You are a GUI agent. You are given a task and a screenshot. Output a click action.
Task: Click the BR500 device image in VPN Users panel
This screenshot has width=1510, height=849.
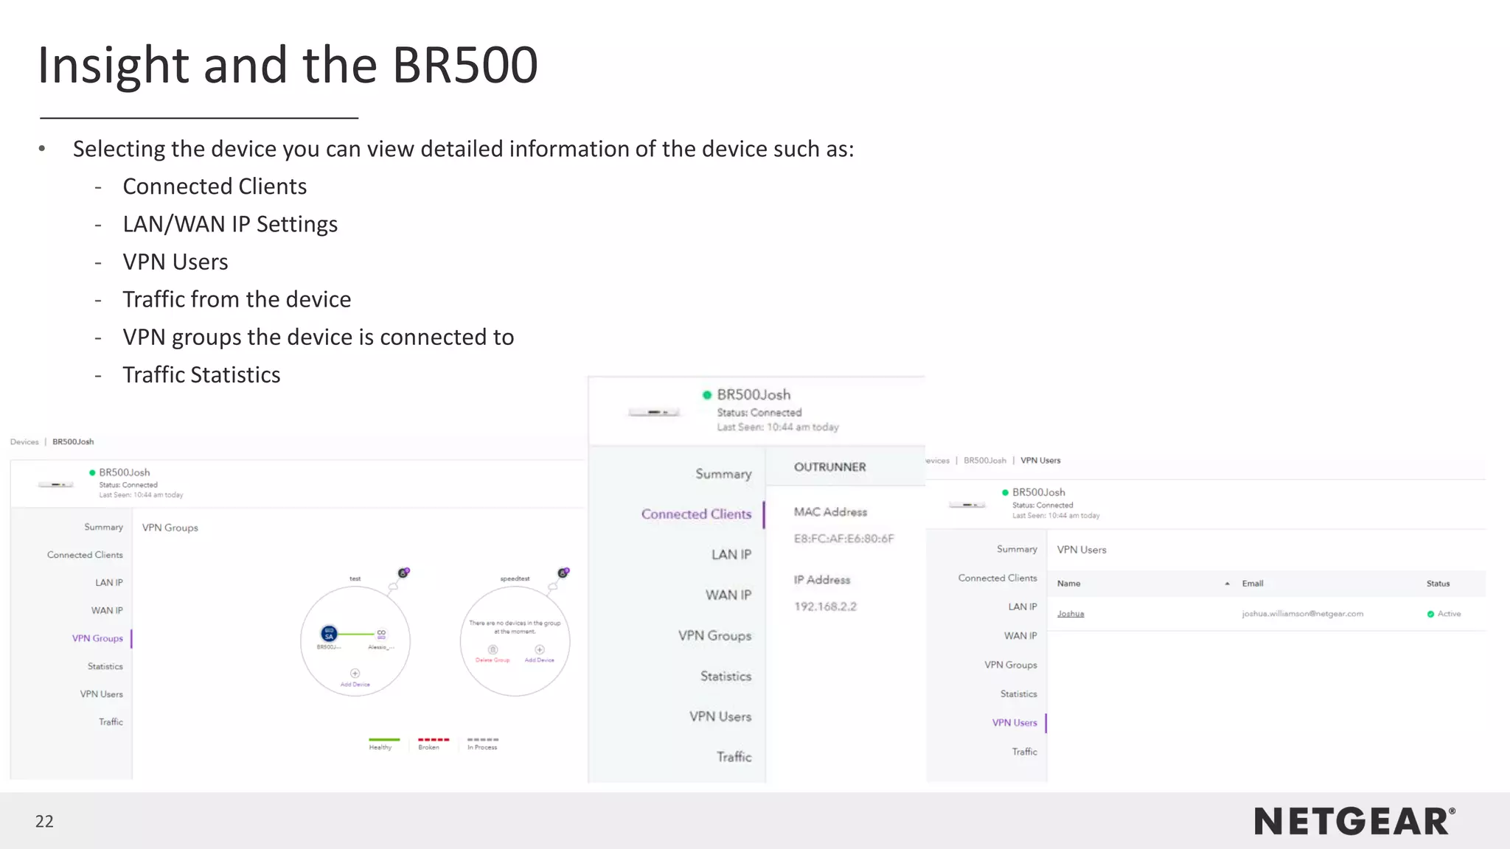coord(967,505)
